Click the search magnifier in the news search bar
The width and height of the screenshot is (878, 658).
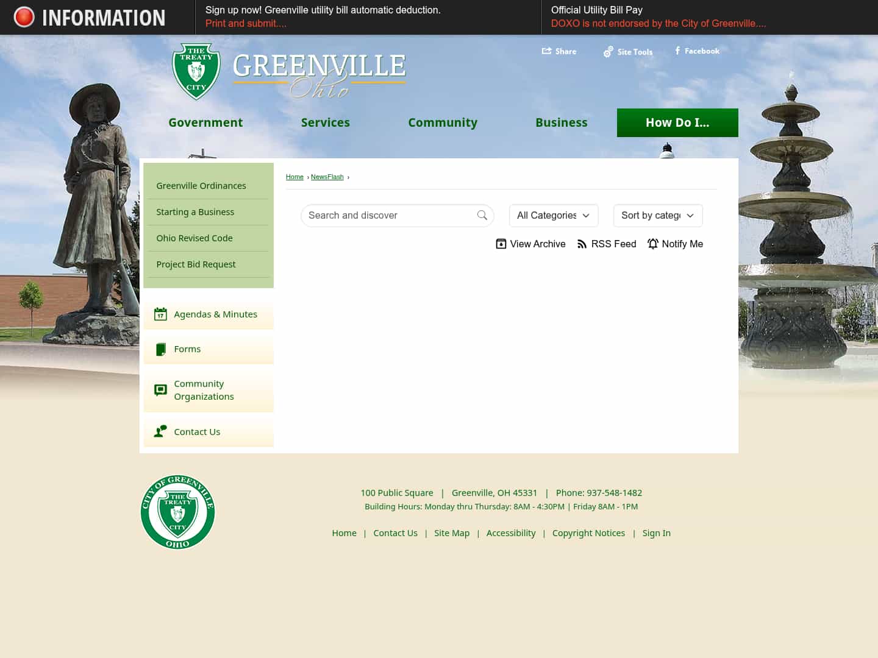pyautogui.click(x=482, y=215)
